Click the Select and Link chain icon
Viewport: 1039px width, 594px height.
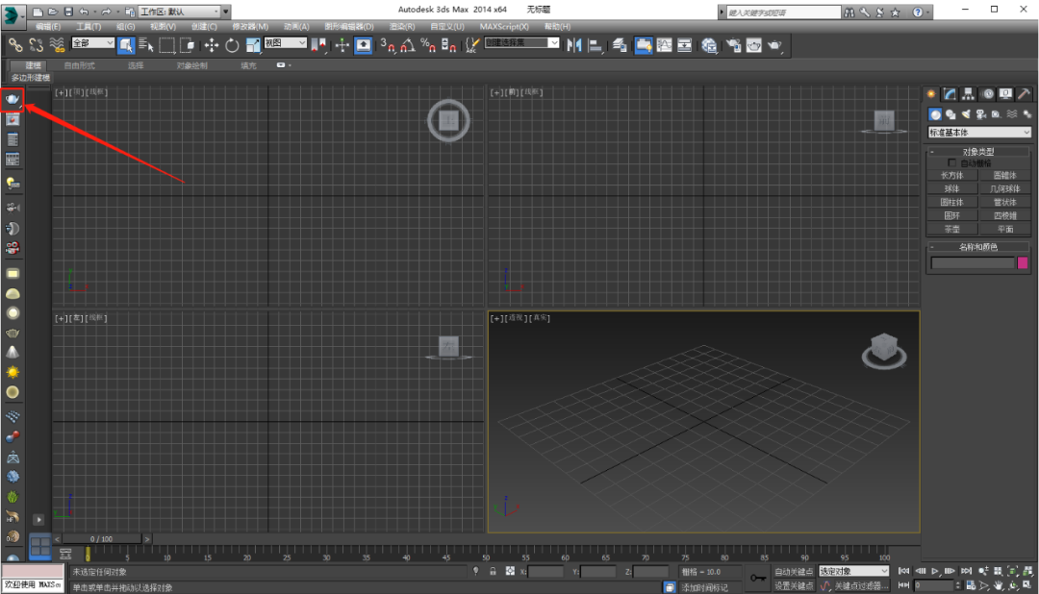(x=15, y=45)
